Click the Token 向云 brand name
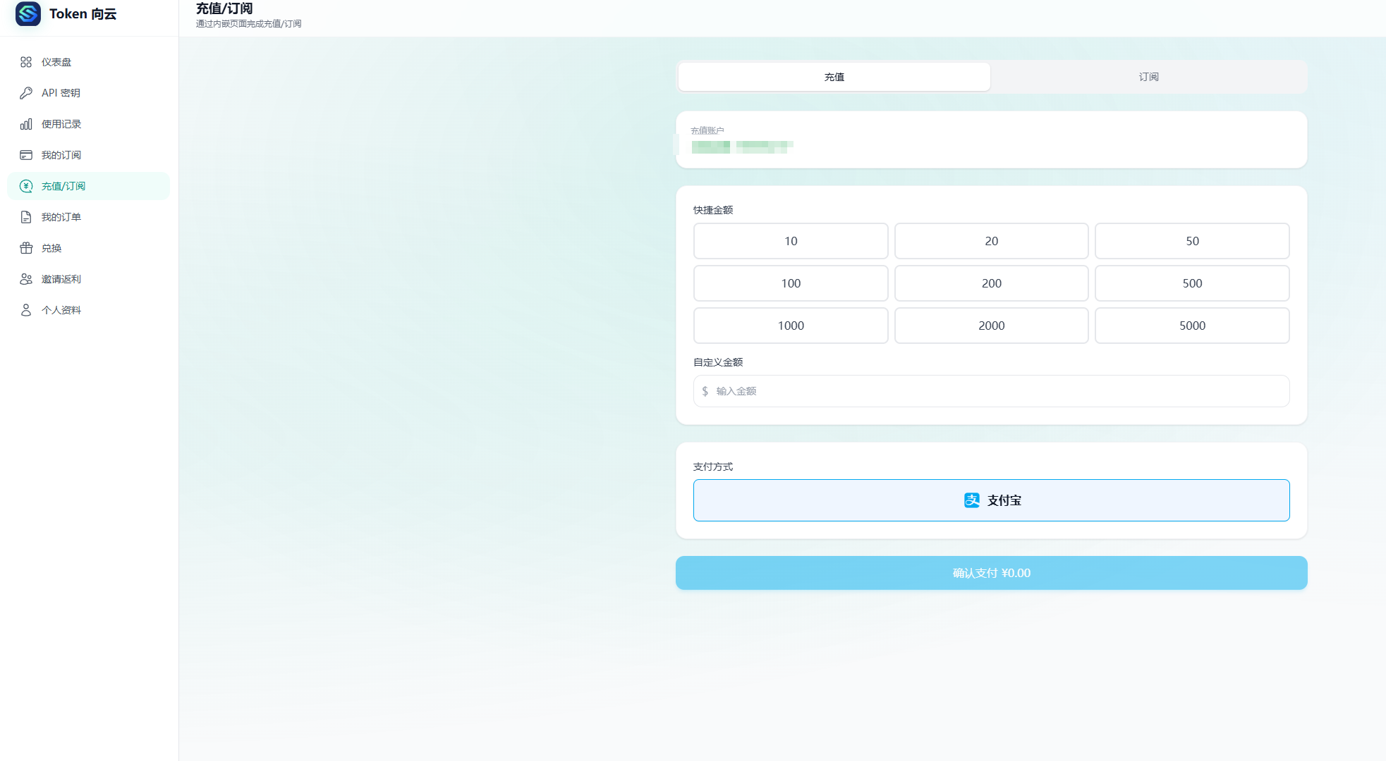Screen dimensions: 1386x761 pyautogui.click(x=83, y=13)
